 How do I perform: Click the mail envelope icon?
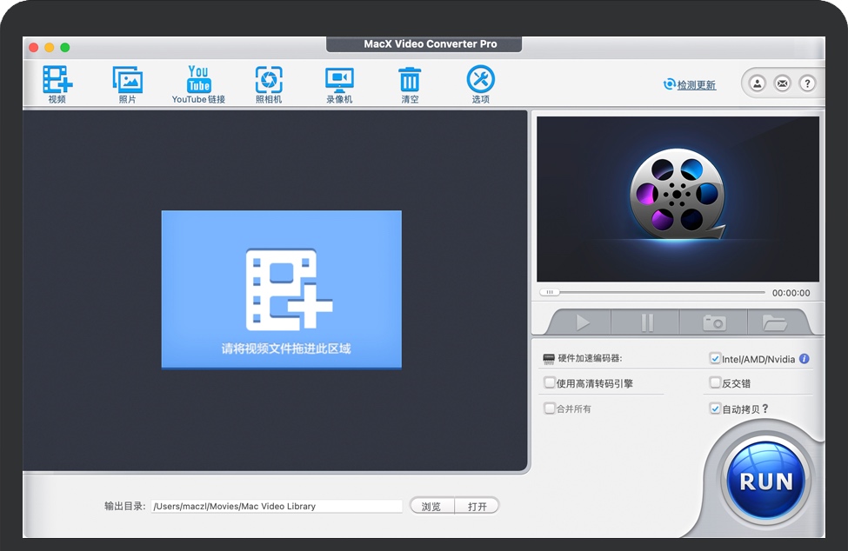point(783,83)
